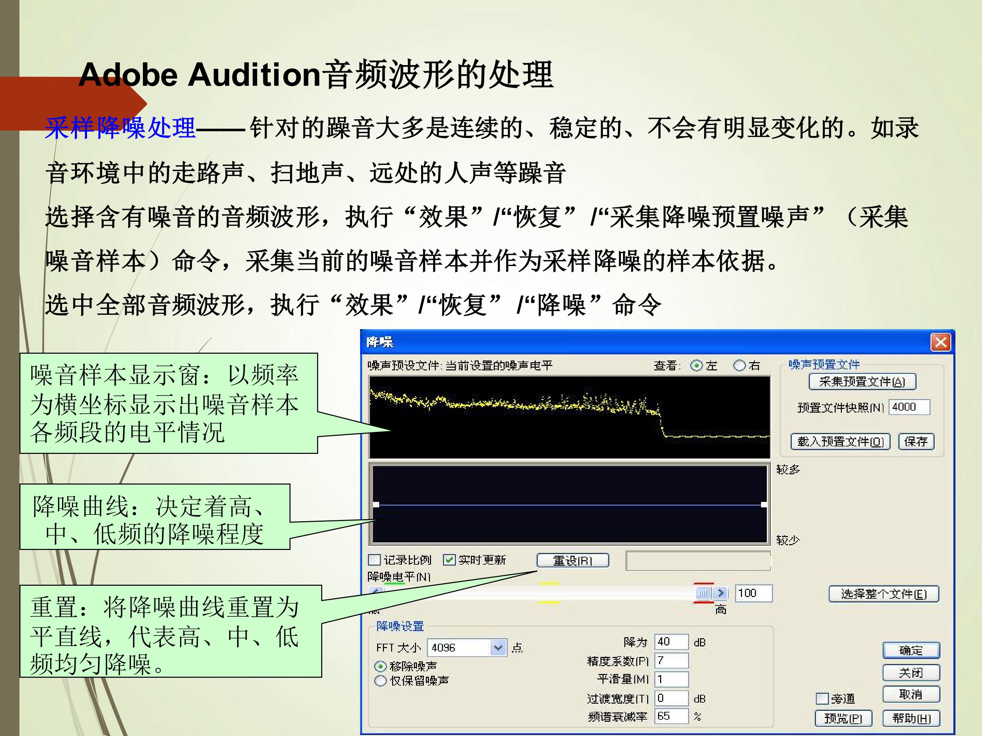Click the 降噪电平 slider thumb
Image resolution: width=982 pixels, height=736 pixels.
click(x=704, y=593)
